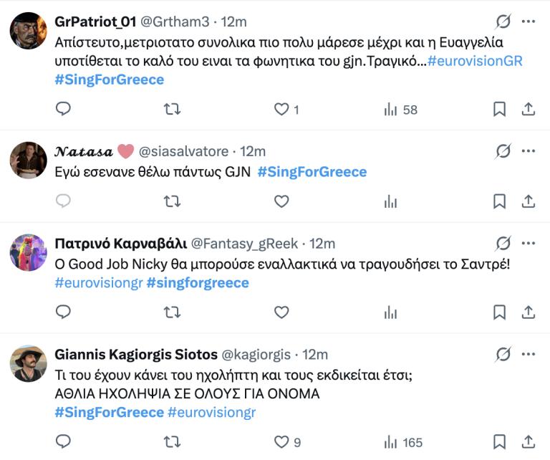Repost Natasa's tweet
This screenshot has width=550, height=460.
click(x=172, y=201)
